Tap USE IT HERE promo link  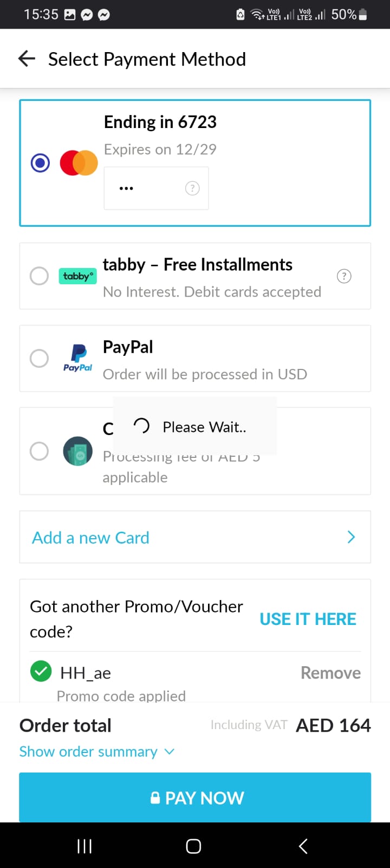(308, 619)
